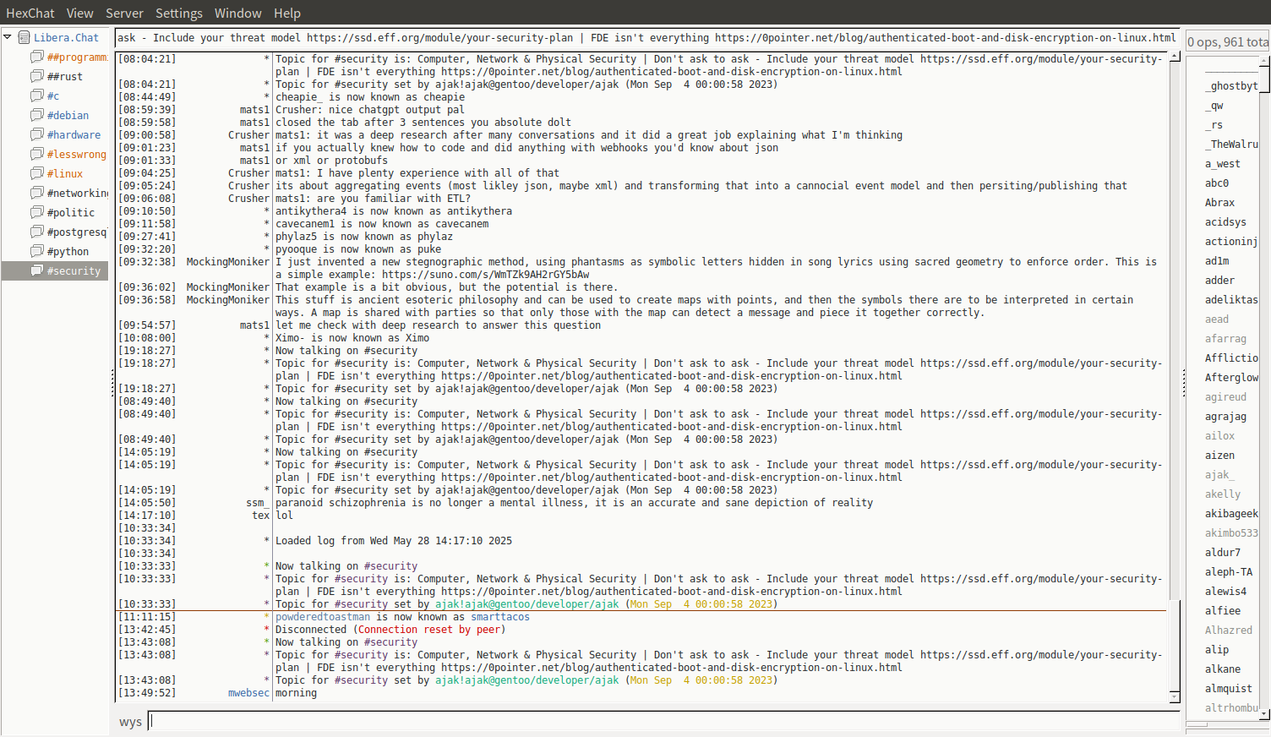Open the suno.com link from MockingMoniker
1271x737 pixels.
point(486,275)
